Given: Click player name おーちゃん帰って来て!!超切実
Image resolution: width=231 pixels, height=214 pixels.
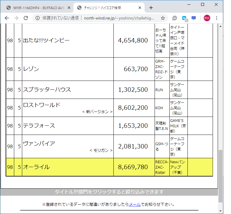Looking at the screenshot, I should pyautogui.click(x=161, y=40).
